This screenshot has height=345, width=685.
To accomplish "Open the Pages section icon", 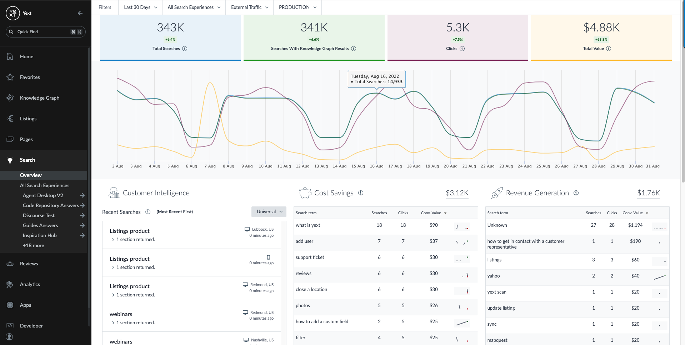I will 10,139.
